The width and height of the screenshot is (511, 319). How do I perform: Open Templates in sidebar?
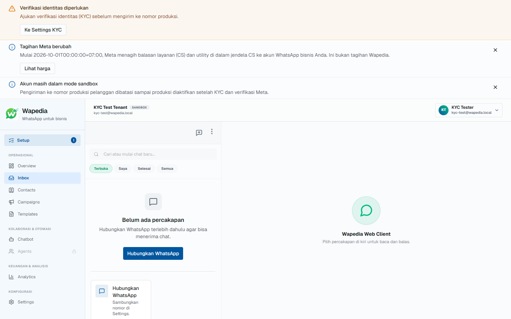pos(42,214)
